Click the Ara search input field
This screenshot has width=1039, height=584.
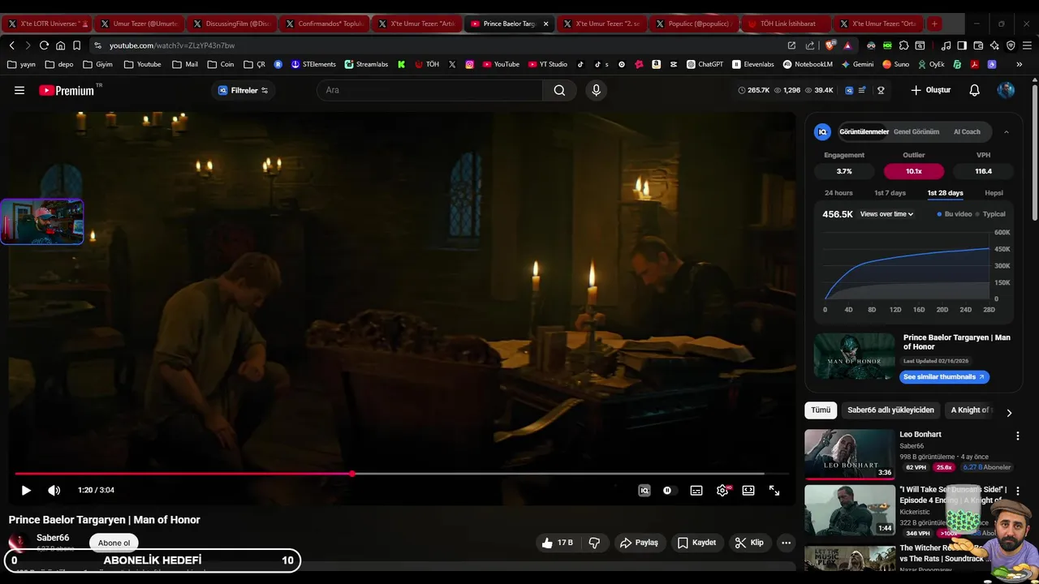[429, 90]
